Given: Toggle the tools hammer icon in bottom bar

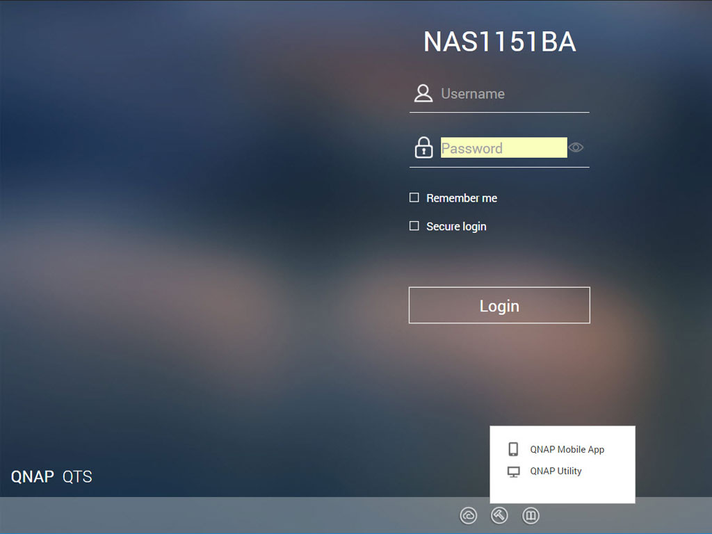Looking at the screenshot, I should tap(499, 515).
